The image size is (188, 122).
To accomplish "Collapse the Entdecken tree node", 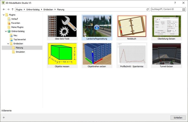I will click(x=8, y=44).
